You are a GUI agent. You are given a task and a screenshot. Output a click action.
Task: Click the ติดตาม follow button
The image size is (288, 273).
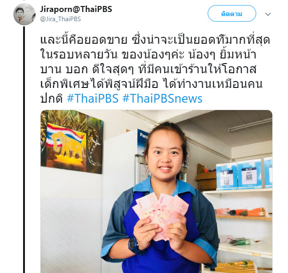click(232, 13)
